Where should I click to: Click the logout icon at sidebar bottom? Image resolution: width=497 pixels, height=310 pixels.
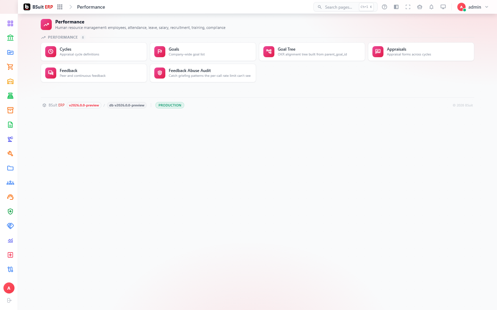pyautogui.click(x=9, y=300)
